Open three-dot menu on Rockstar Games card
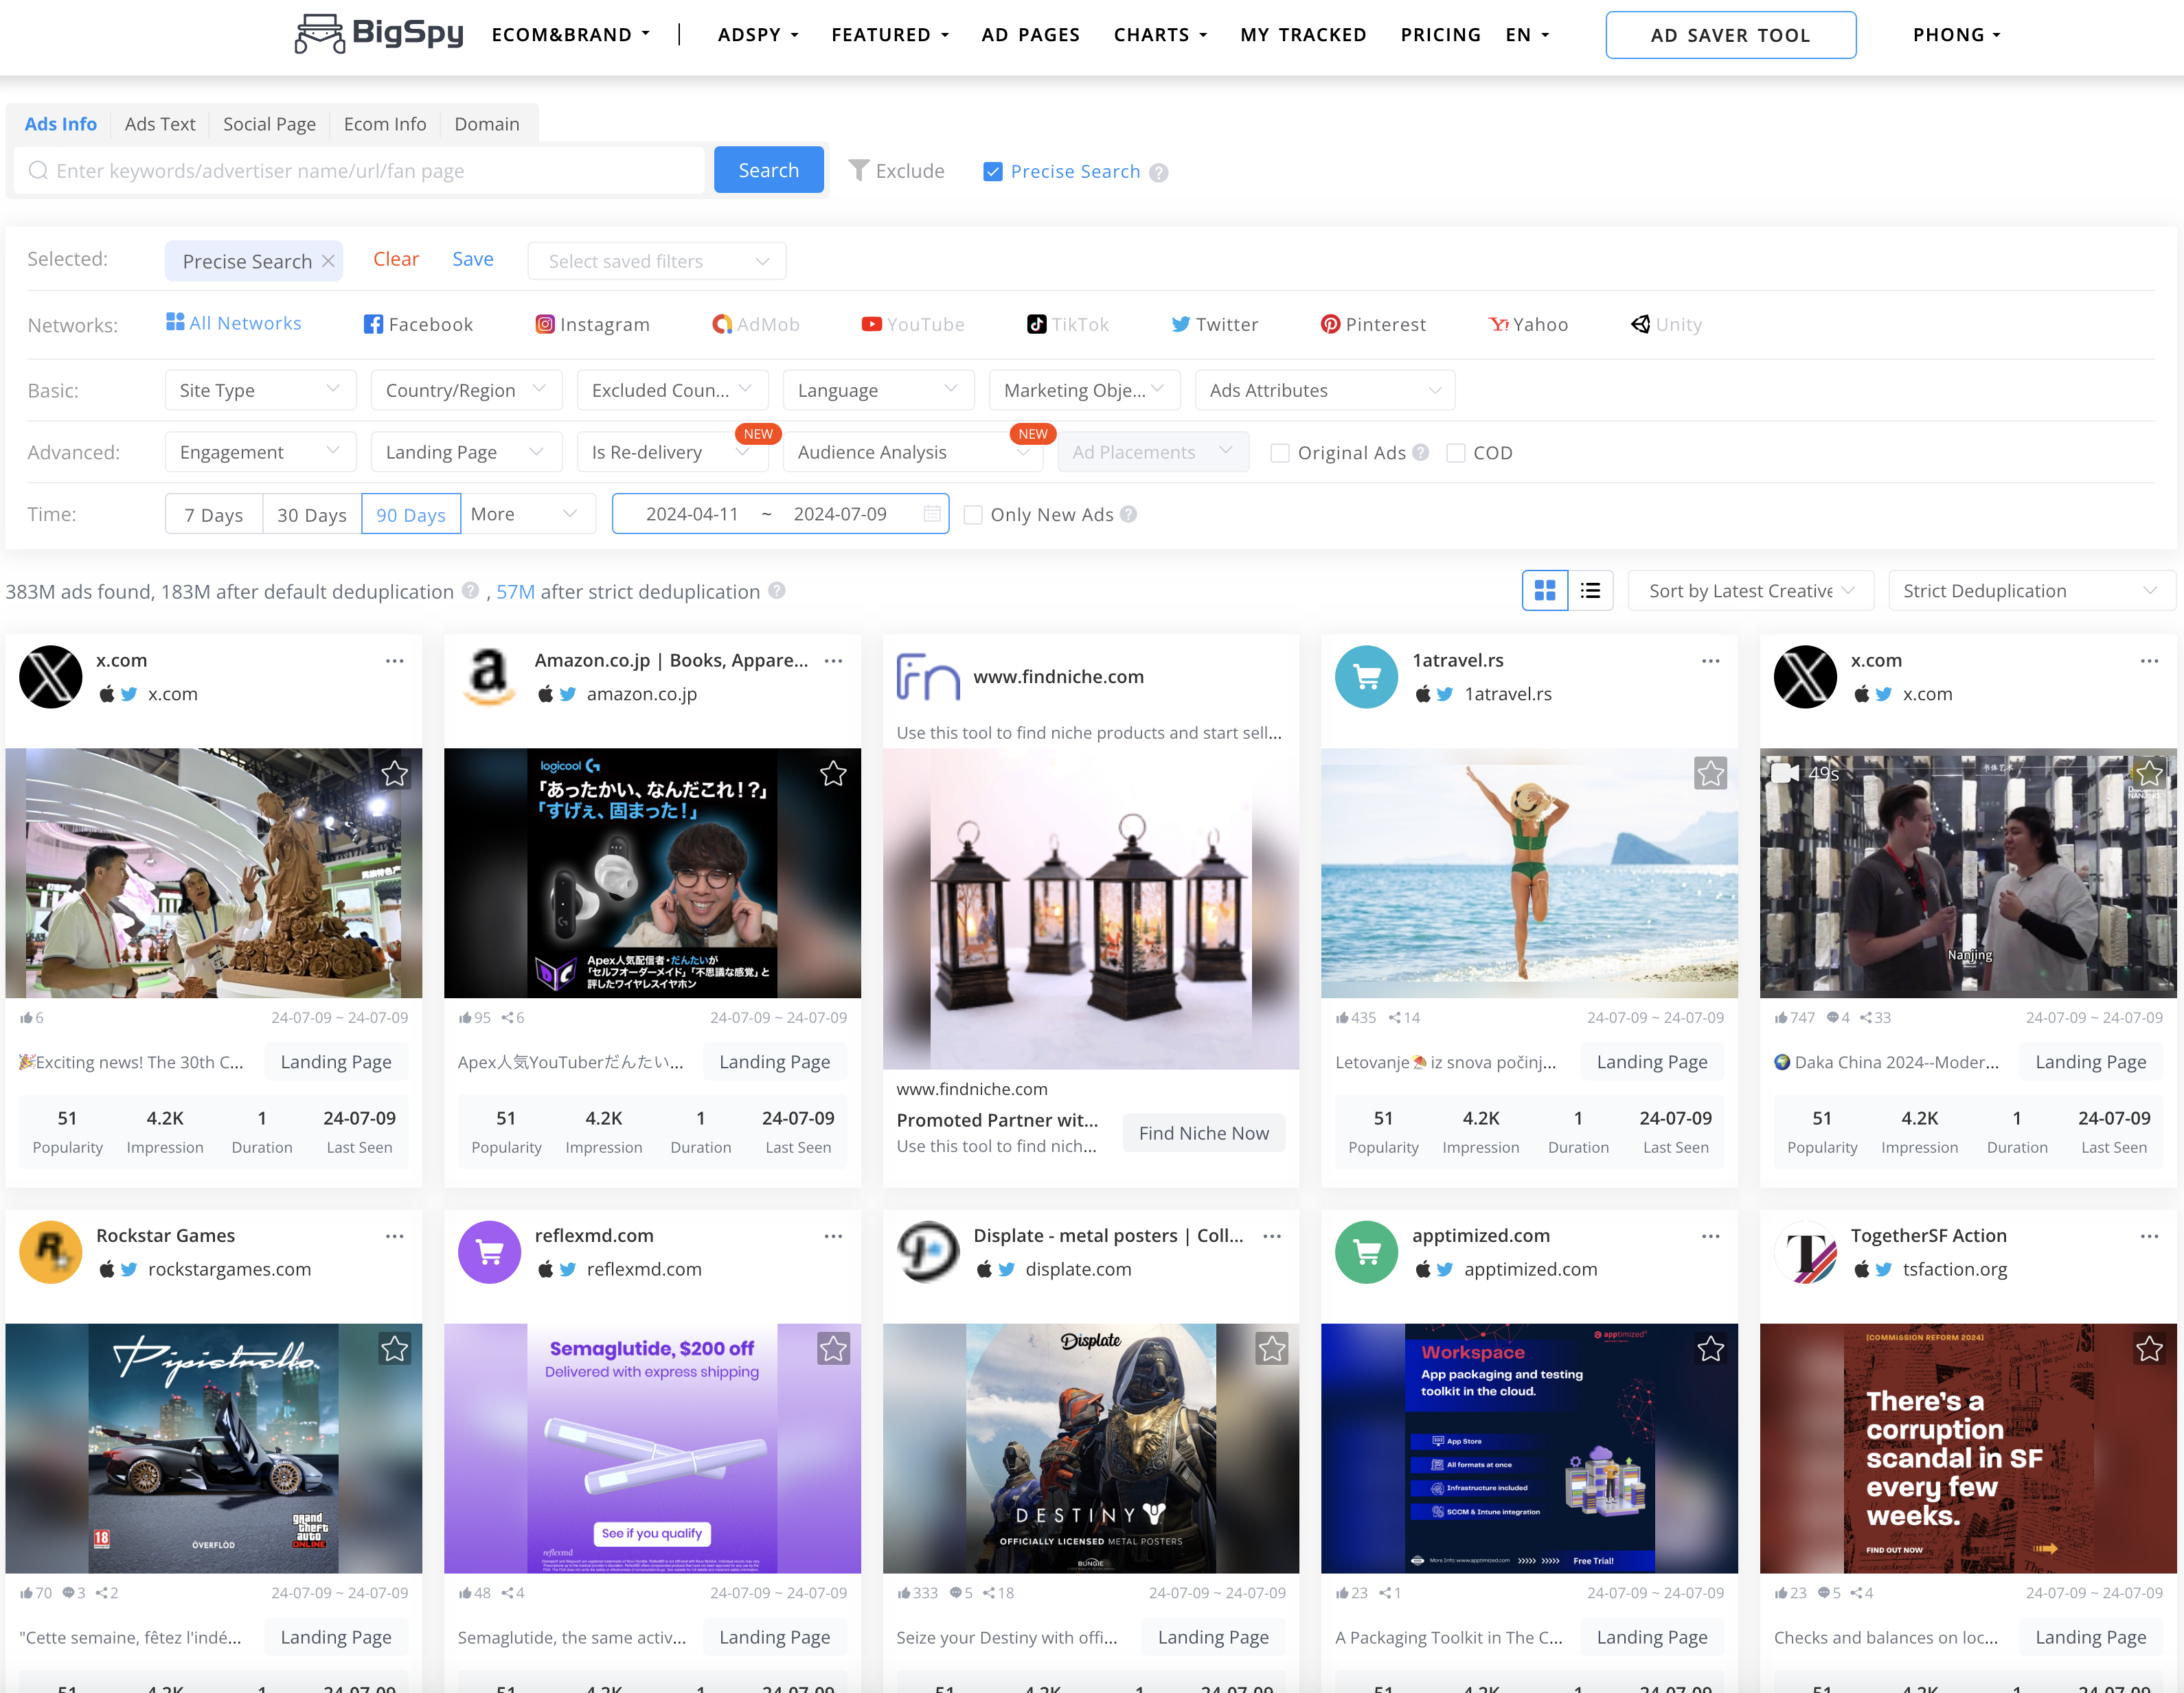2184x1693 pixels. click(x=395, y=1236)
